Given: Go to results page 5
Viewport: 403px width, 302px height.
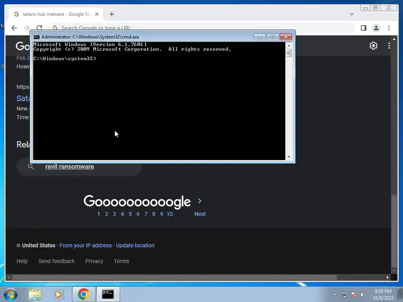Looking at the screenshot, I should (x=130, y=214).
